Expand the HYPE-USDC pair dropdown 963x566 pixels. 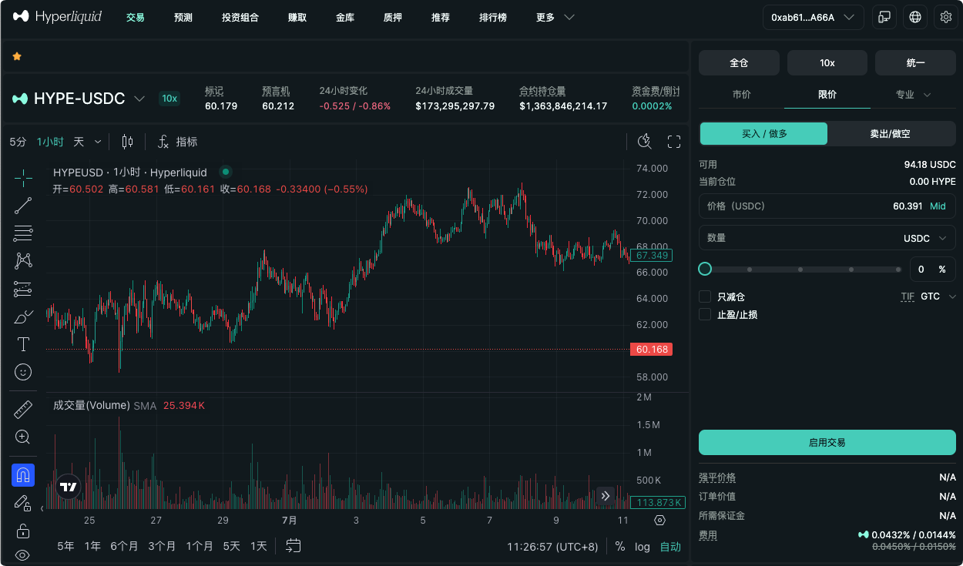pos(139,99)
